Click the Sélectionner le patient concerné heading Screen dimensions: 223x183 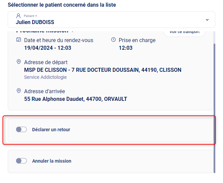[x=62, y=5]
